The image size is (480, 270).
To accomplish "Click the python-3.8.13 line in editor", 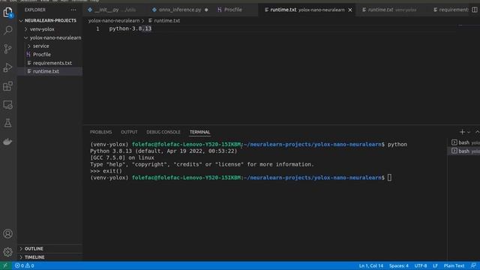I will (x=130, y=28).
